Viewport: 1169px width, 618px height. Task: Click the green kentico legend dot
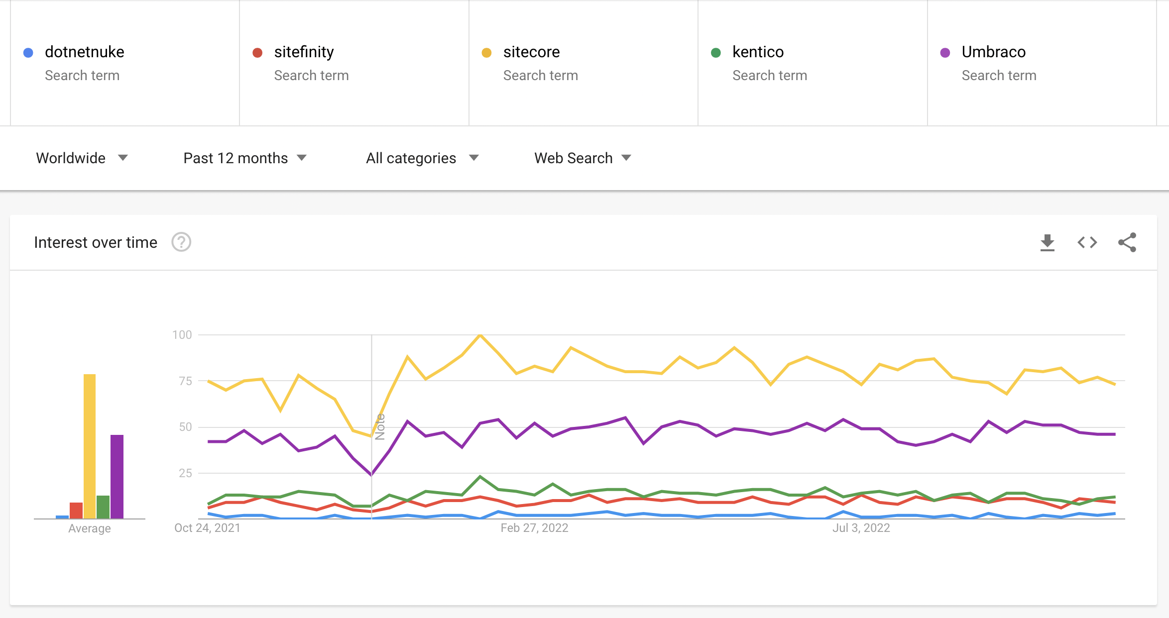716,53
